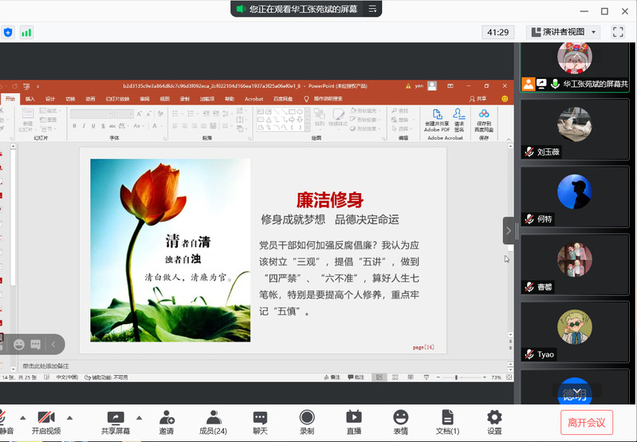Click the zoom out minus button
Viewport: 637px width, 442px height.
[x=438, y=377]
